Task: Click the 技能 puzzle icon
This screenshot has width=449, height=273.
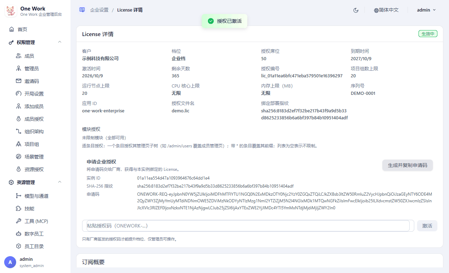Action: (x=19, y=209)
